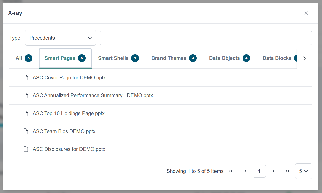322x193 pixels.
Task: Select ASC Team Bios DEMO.pptx
Action: 64,131
